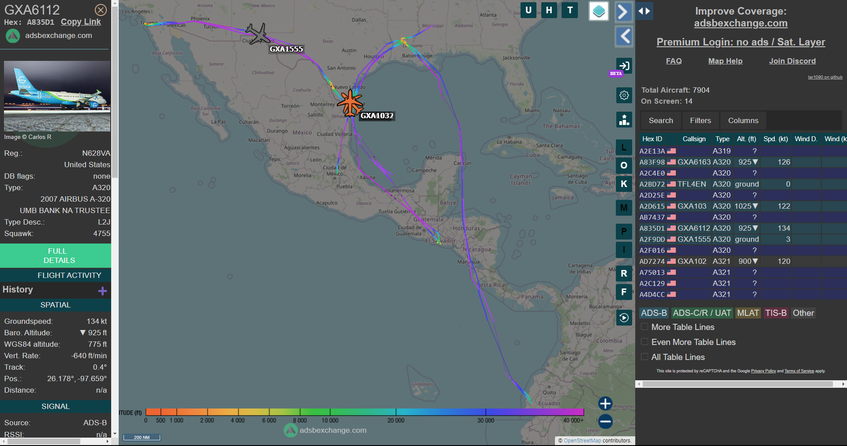The height and width of the screenshot is (446, 847).
Task: Click the adsbexchange logo in info panel
Action: [x=12, y=36]
